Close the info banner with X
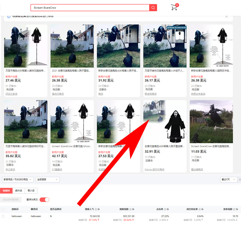241x228 pixels. click(227, 16)
